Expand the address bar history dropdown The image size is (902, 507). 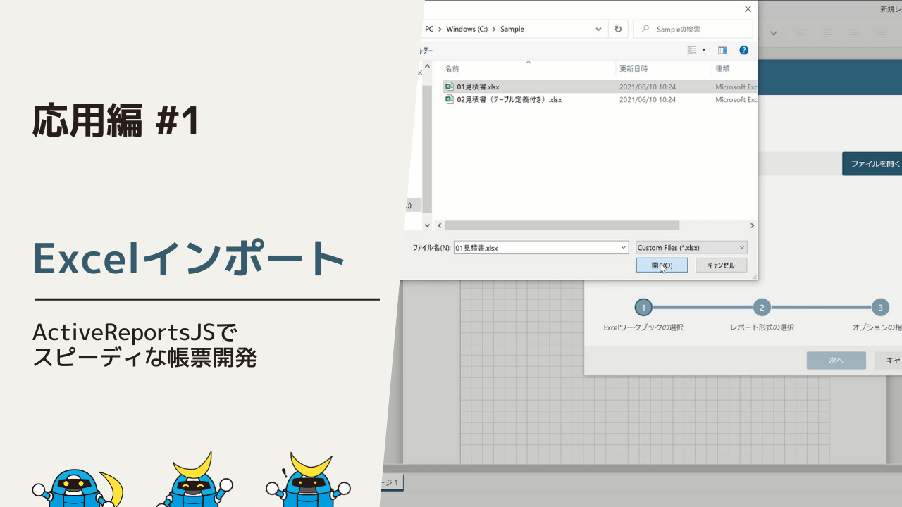pos(598,29)
